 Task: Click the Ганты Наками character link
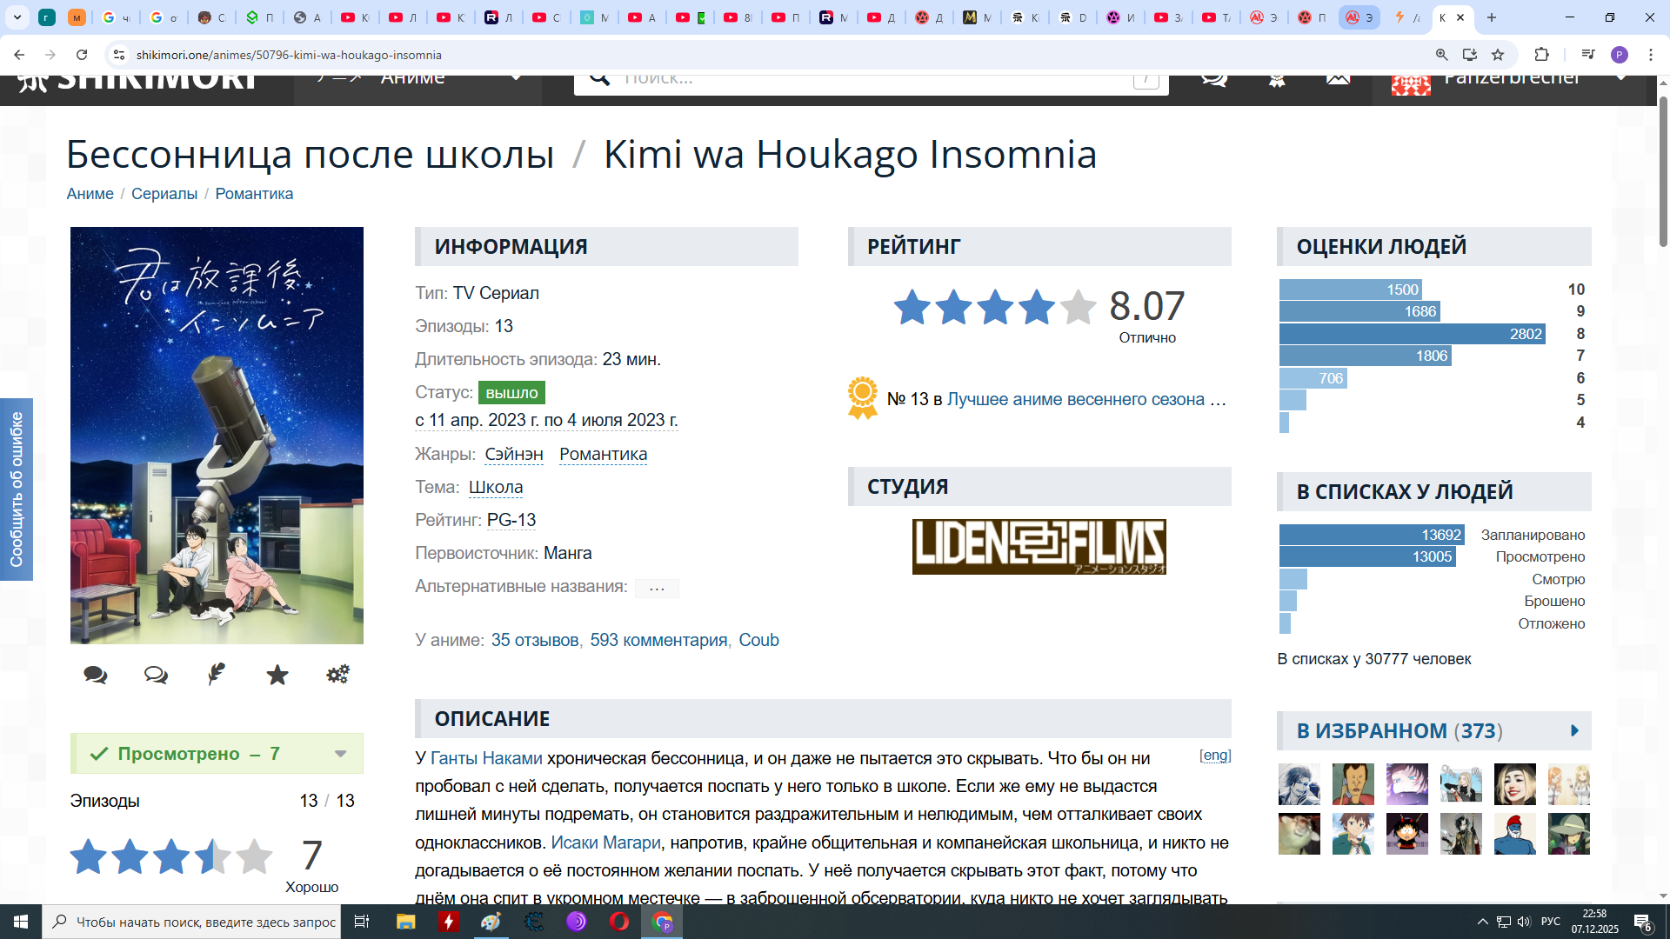[486, 758]
